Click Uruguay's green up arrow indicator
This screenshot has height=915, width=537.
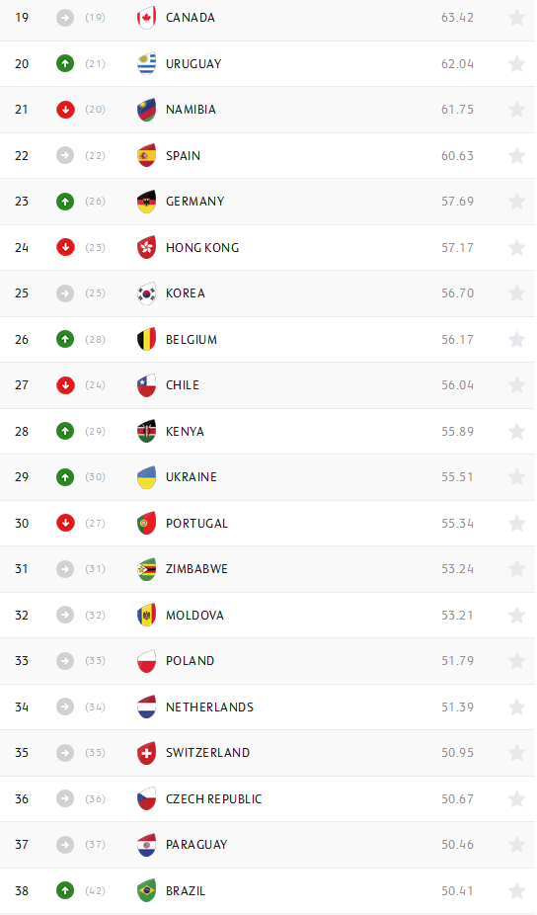[x=65, y=63]
